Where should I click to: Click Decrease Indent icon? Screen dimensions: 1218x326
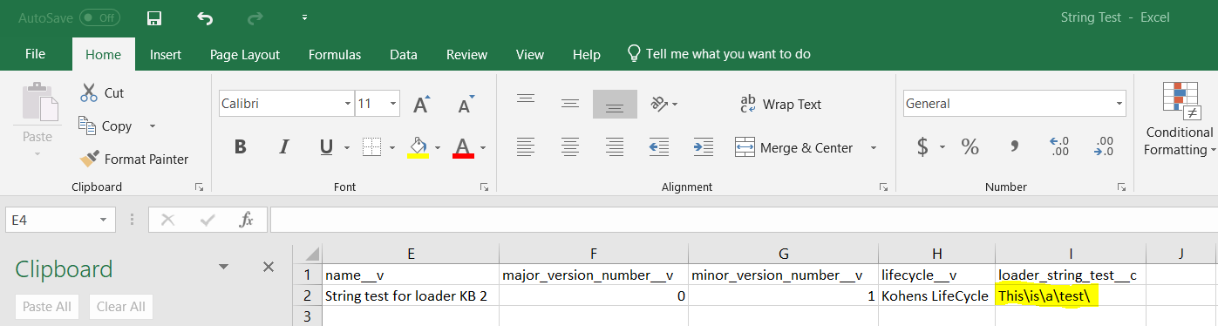pos(659,147)
